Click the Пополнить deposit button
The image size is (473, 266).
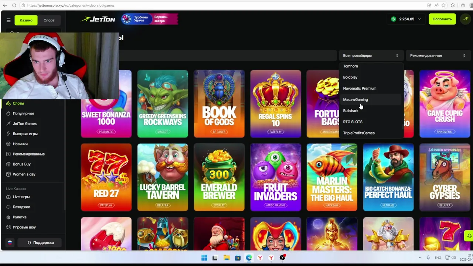(x=442, y=19)
